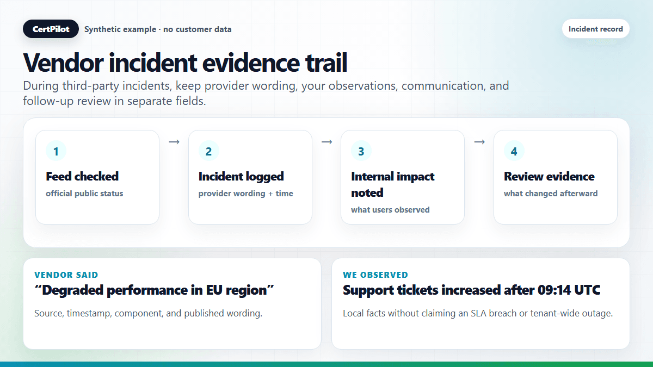Click the subtitle paragraph about third-party incidents

266,94
